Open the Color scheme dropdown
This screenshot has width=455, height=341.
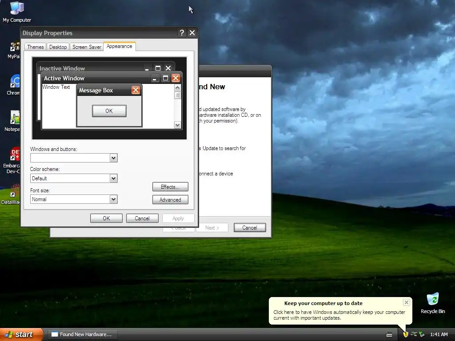113,178
